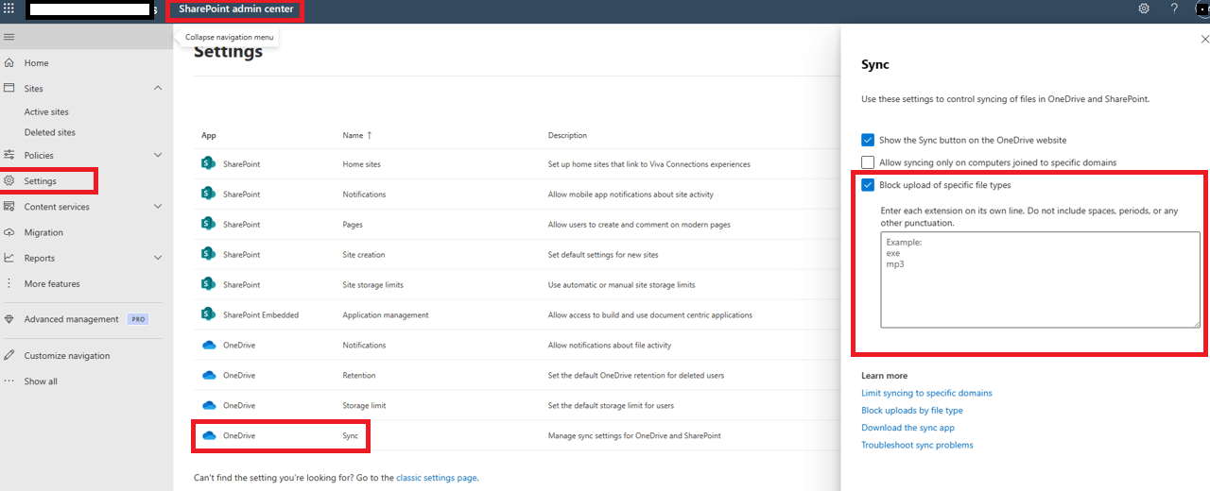The image size is (1210, 491).
Task: Open Troubleshoot sync problems link
Action: point(917,445)
